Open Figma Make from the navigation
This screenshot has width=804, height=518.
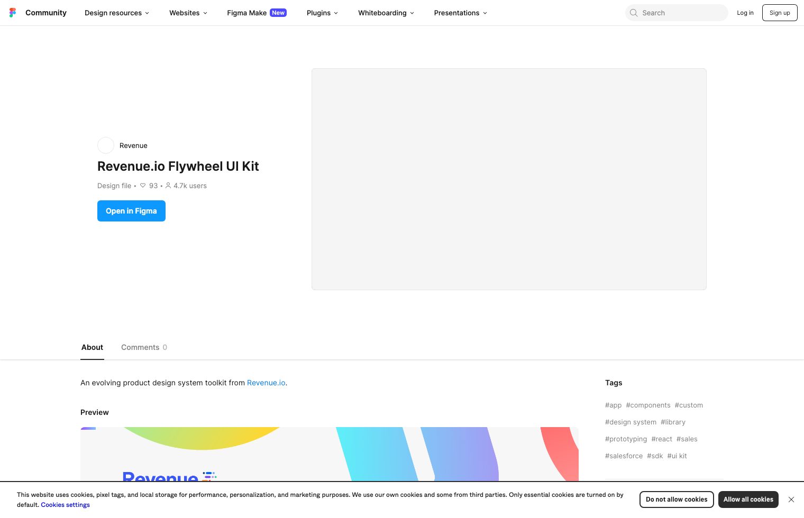click(246, 13)
